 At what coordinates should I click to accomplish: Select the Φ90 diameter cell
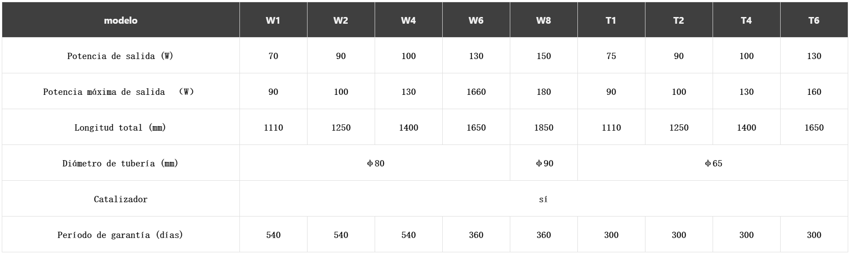[544, 163]
